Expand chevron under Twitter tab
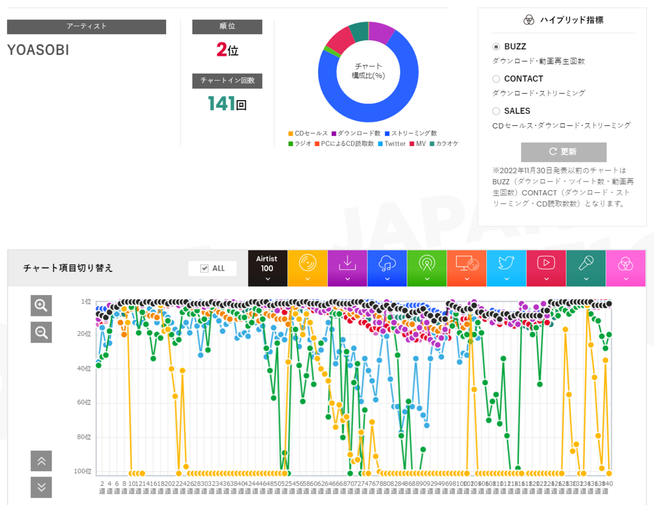The image size is (654, 505). pyautogui.click(x=506, y=279)
